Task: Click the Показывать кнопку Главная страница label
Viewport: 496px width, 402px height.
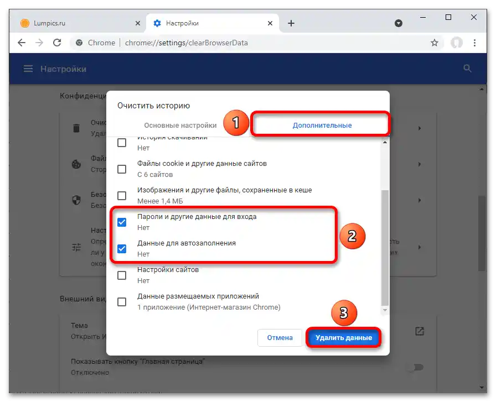Action: (138, 361)
